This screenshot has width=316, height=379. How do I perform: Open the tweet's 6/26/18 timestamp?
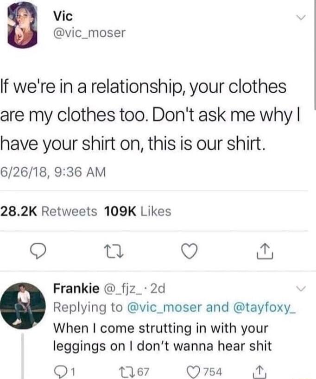click(53, 172)
